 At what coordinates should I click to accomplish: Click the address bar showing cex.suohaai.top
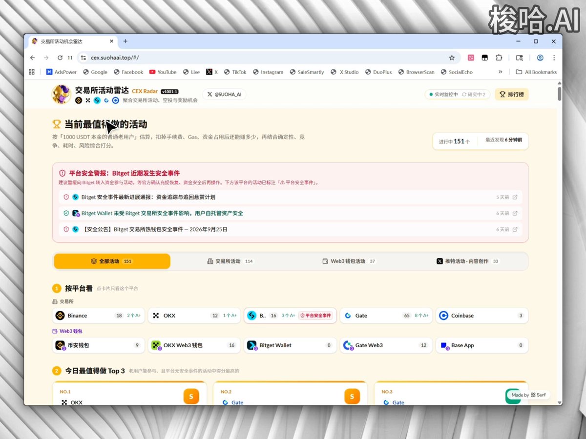click(269, 58)
